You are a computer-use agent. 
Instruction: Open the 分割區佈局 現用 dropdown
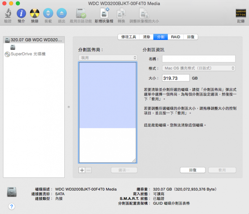[108, 58]
